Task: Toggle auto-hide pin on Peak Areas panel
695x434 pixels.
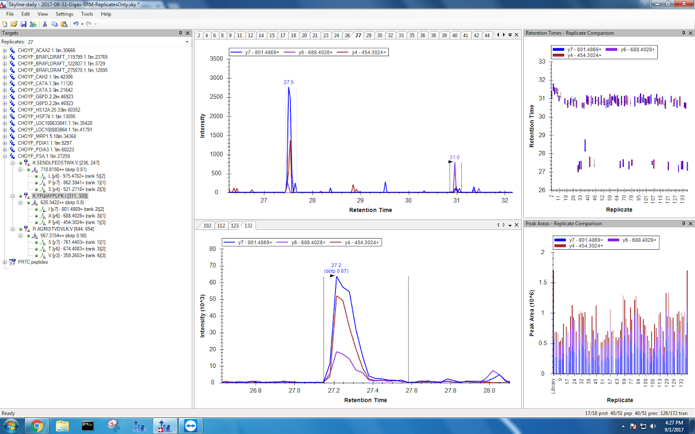Action: point(683,223)
